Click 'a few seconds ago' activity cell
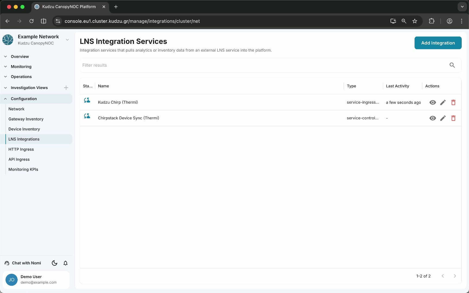The width and height of the screenshot is (469, 293). 403,102
